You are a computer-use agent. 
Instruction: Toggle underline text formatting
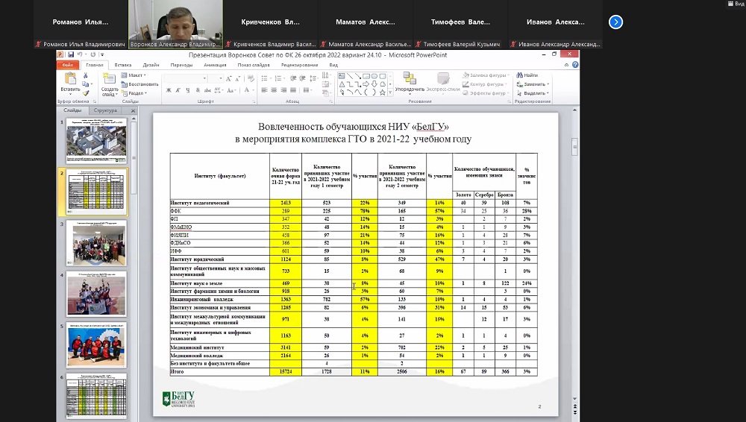pyautogui.click(x=186, y=90)
